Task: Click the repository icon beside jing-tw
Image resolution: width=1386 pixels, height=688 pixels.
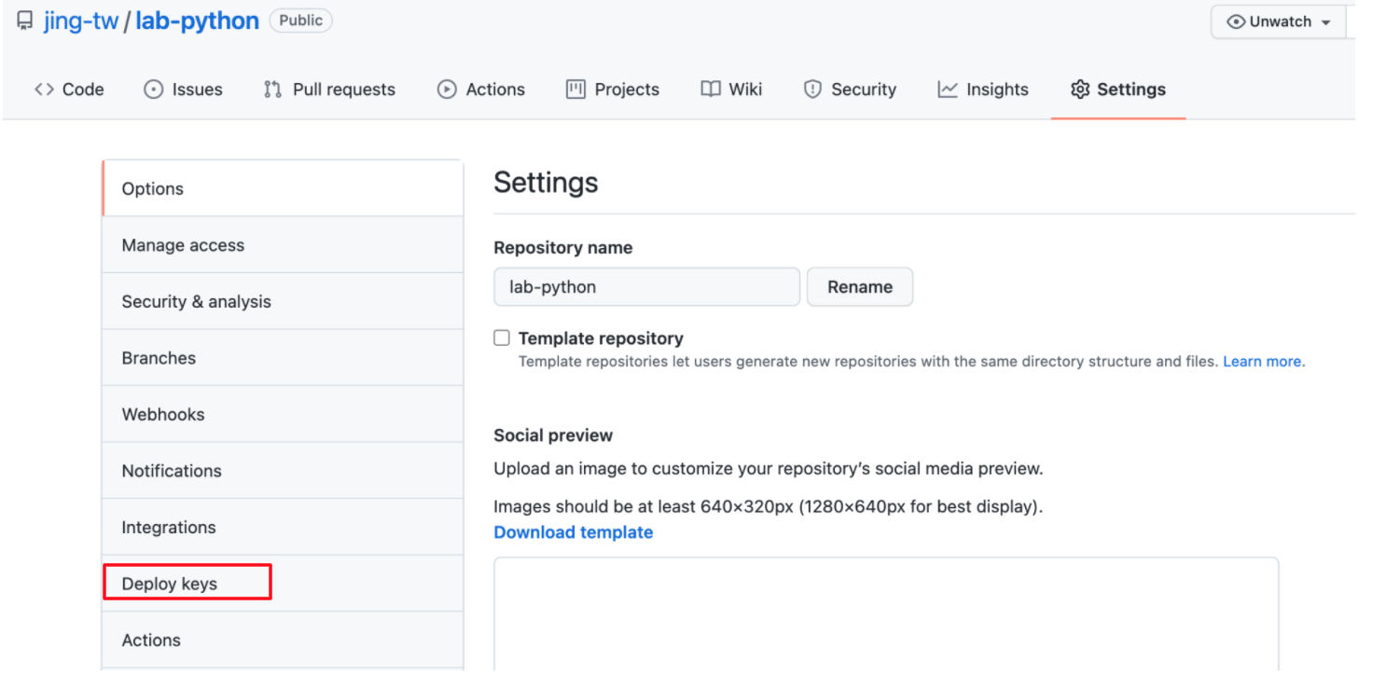Action: 25,21
